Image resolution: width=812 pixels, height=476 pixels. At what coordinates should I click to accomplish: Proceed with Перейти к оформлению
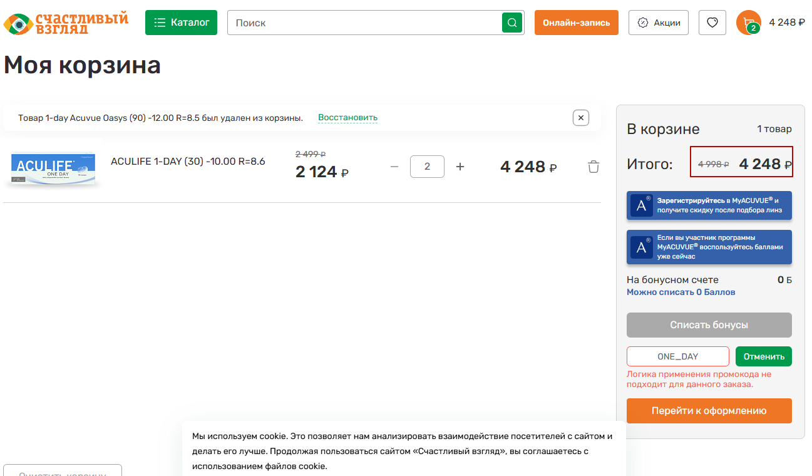(709, 411)
